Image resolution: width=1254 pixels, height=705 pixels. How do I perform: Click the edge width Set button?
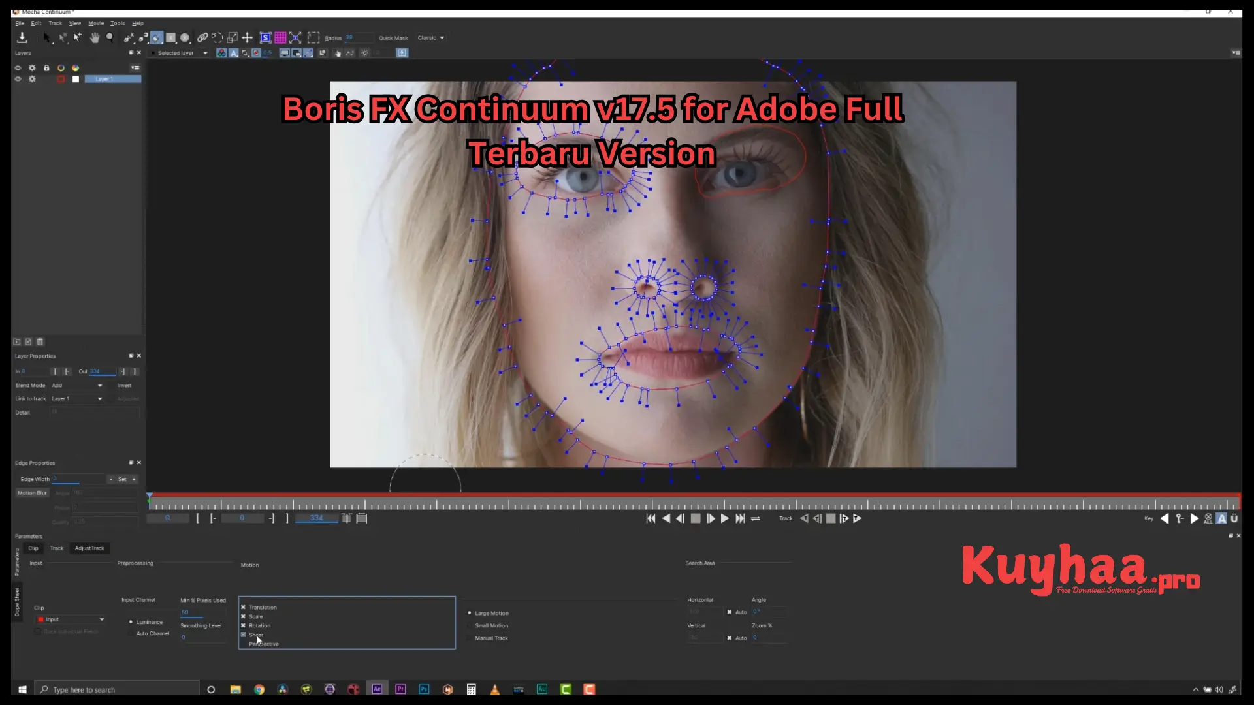click(x=122, y=479)
